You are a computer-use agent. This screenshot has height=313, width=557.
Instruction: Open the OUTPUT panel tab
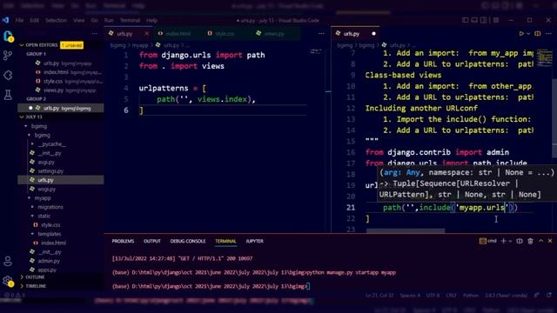tap(152, 241)
